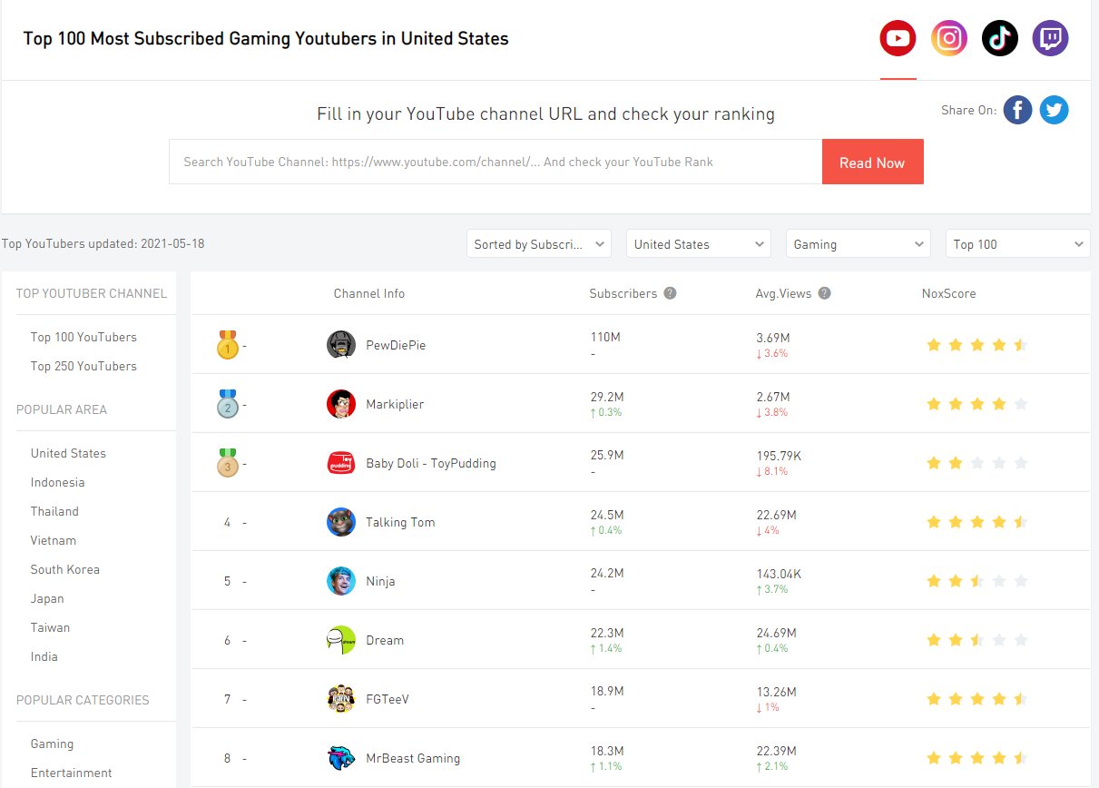Click Talking Tom's 22.69M average views
This screenshot has width=1099, height=788.
(x=776, y=515)
